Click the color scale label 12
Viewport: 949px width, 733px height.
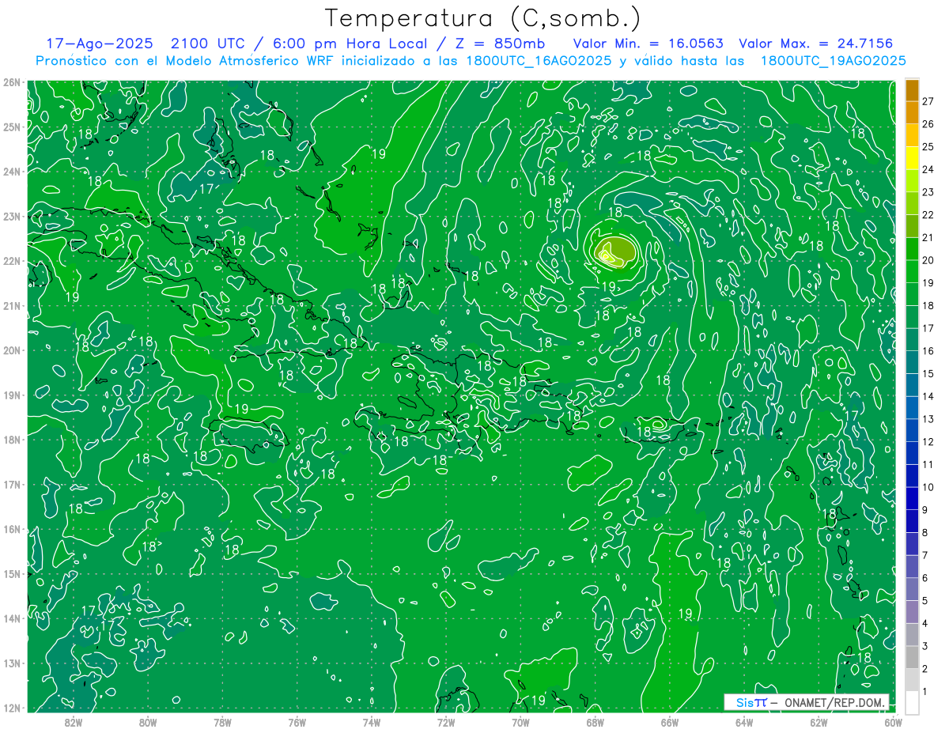[x=928, y=442]
